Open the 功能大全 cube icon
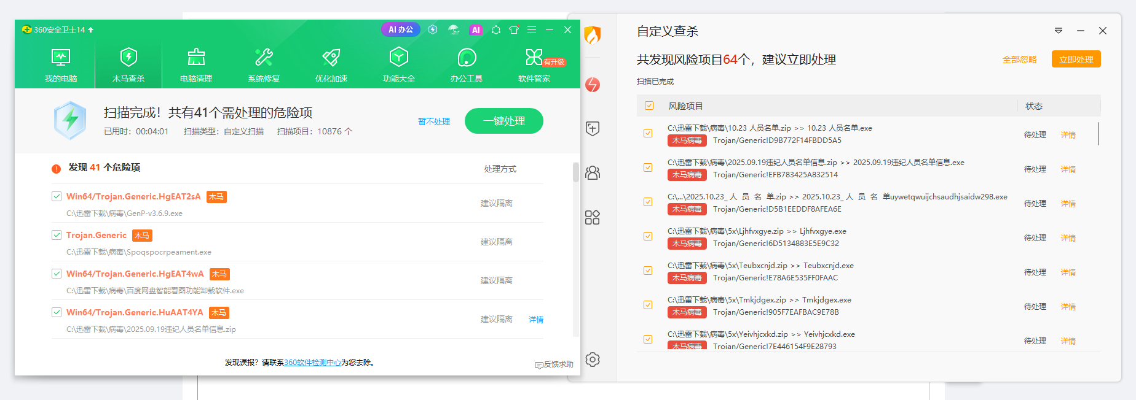This screenshot has width=1136, height=400. pyautogui.click(x=399, y=58)
